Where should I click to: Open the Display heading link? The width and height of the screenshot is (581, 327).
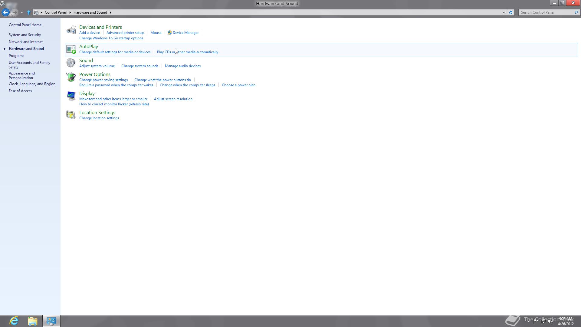tap(87, 94)
